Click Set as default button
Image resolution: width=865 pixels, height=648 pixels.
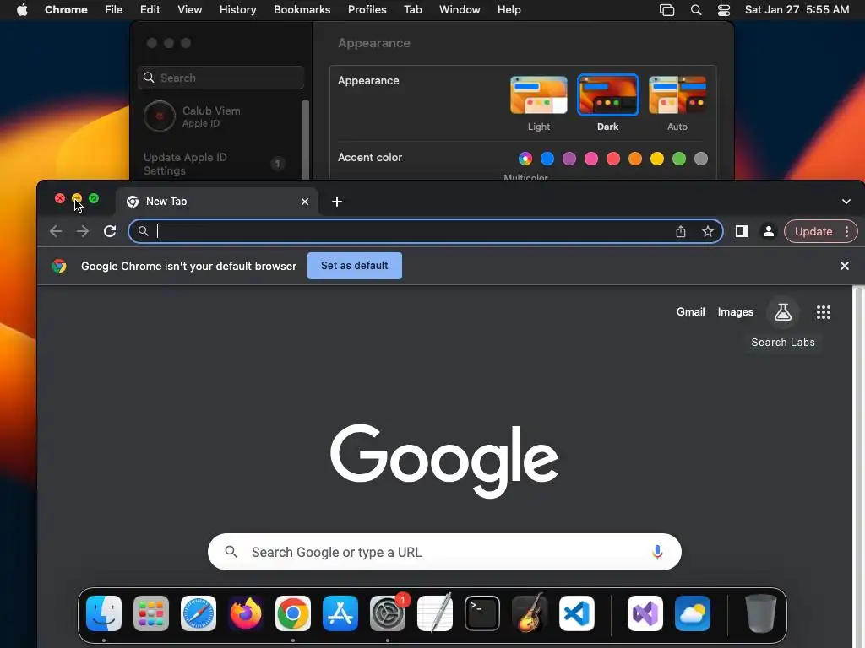pos(355,266)
